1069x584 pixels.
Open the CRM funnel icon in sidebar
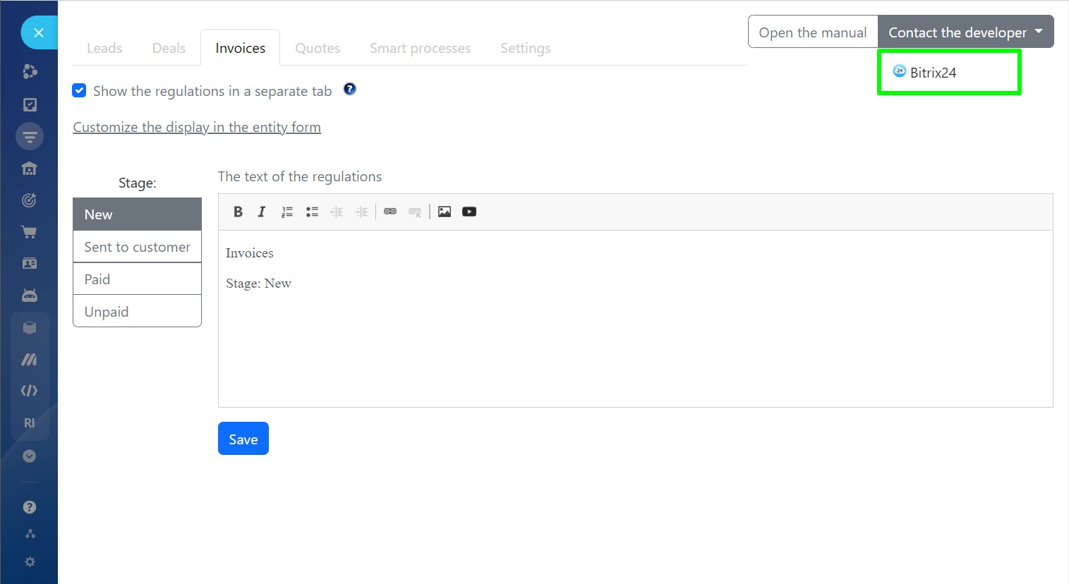(x=30, y=136)
